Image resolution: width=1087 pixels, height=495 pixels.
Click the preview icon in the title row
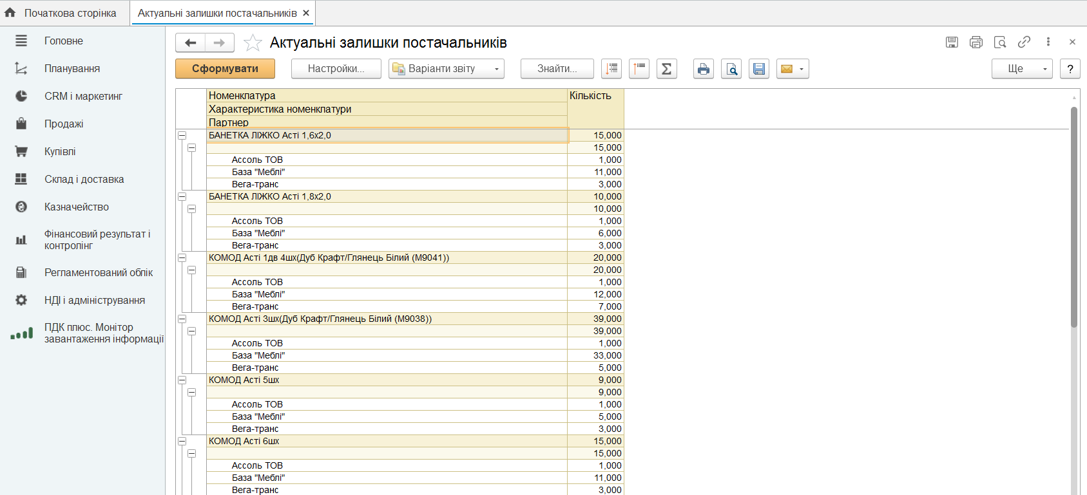(x=1000, y=42)
